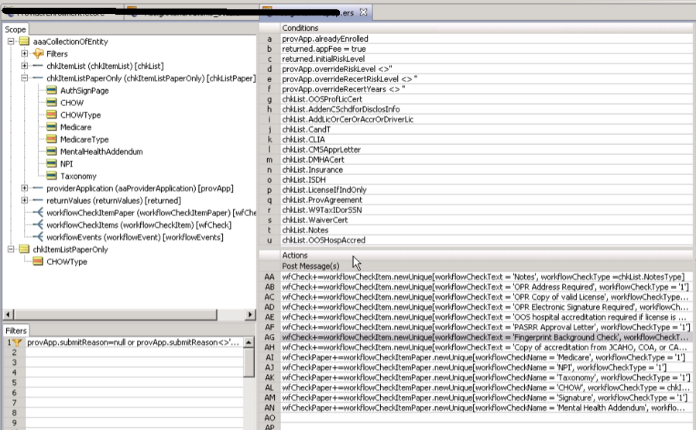Open the Filters tab
The height and width of the screenshot is (430, 696).
point(16,331)
